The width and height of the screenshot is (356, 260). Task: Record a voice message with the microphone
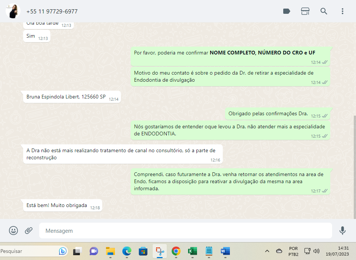[342, 231]
